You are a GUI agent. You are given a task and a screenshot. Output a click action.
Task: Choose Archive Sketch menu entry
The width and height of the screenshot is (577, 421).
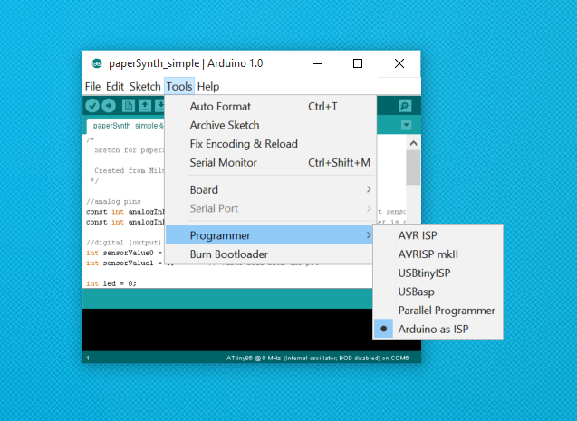[x=271, y=125]
